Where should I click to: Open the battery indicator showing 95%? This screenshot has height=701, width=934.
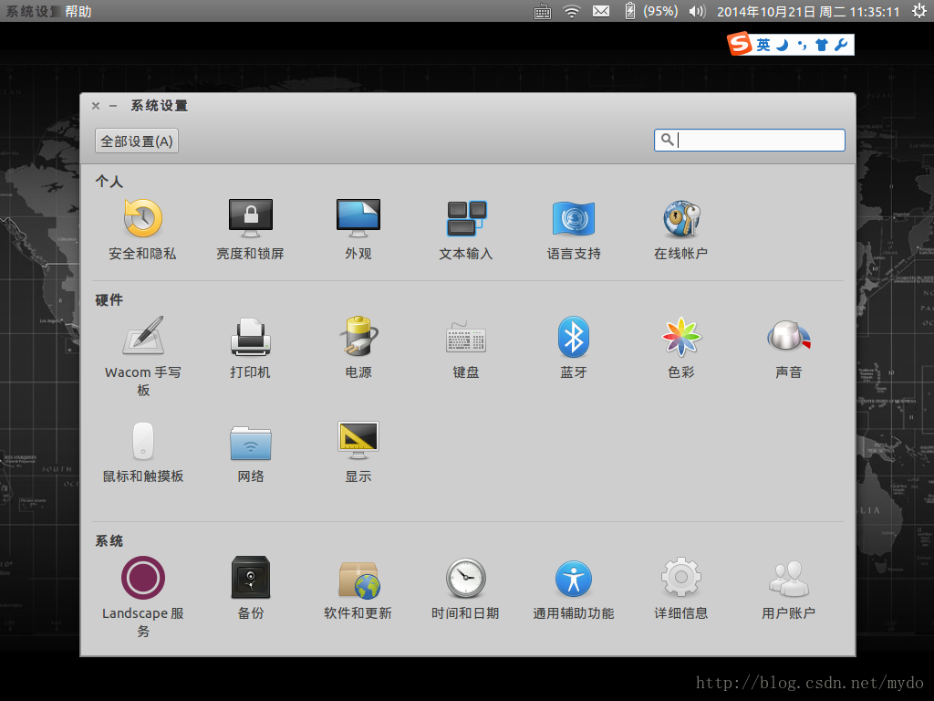pyautogui.click(x=651, y=11)
